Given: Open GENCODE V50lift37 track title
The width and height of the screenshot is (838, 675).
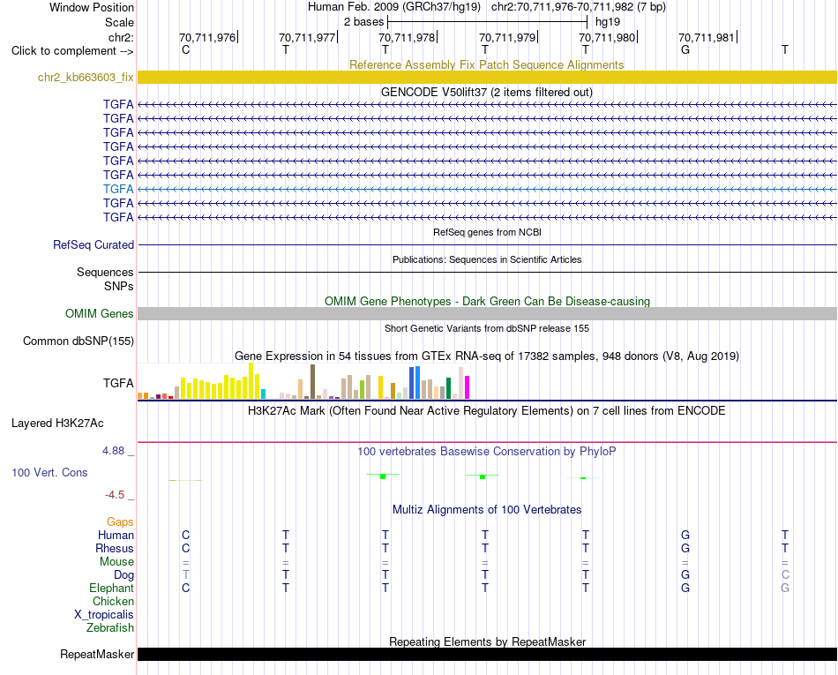Looking at the screenshot, I should coord(486,92).
